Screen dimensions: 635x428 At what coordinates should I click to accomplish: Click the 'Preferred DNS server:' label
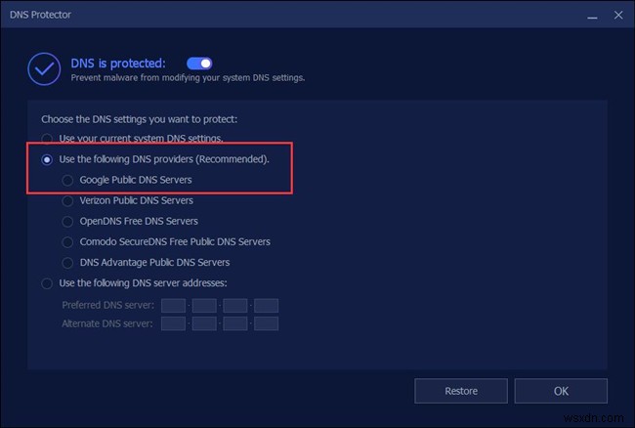coord(108,305)
